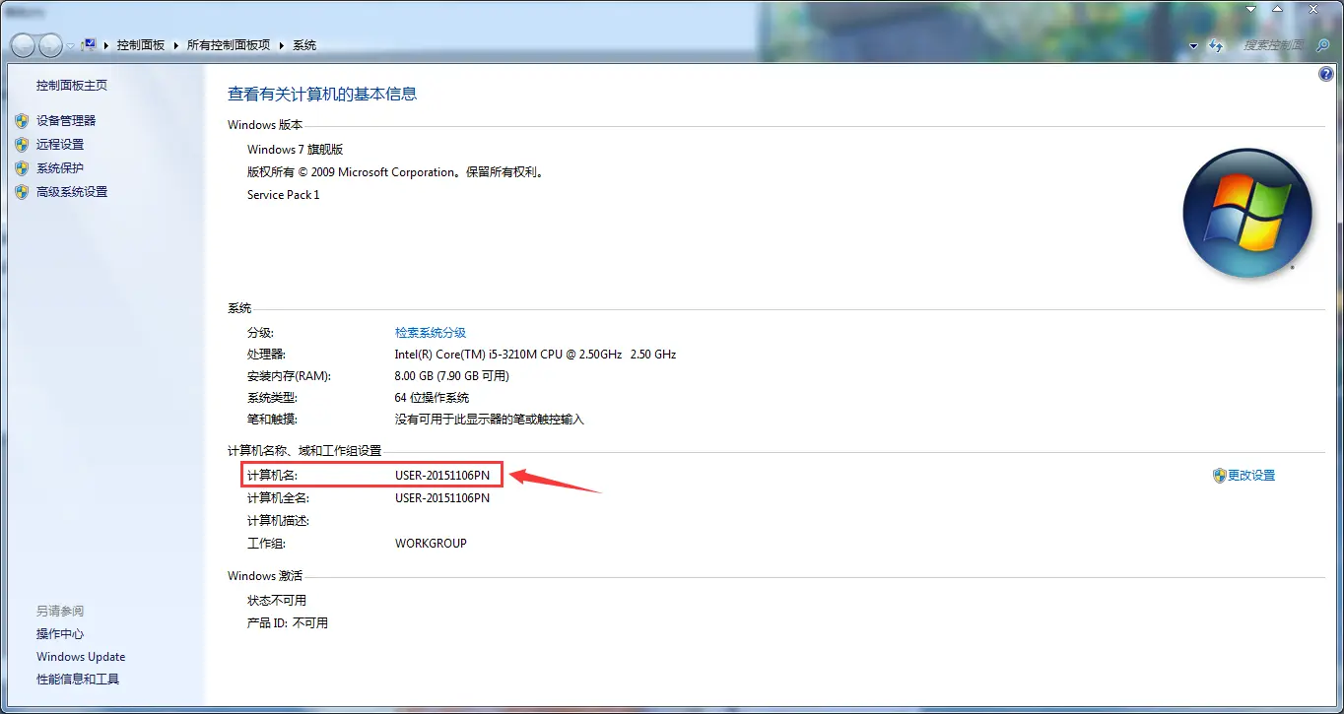Open 控制面板主页 in the sidebar
1344x714 pixels.
(x=72, y=86)
